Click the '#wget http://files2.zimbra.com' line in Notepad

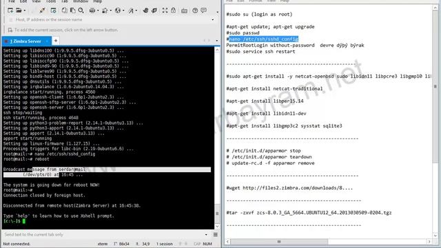289,188
